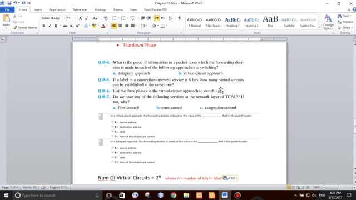Image resolution: width=356 pixels, height=200 pixels.
Task: Click the zoom slider in status bar
Action: coord(339,187)
